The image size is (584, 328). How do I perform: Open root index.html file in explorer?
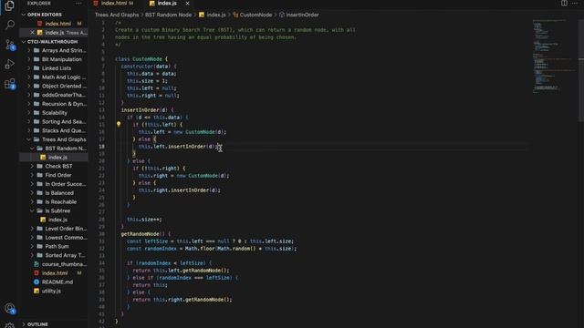pos(55,273)
